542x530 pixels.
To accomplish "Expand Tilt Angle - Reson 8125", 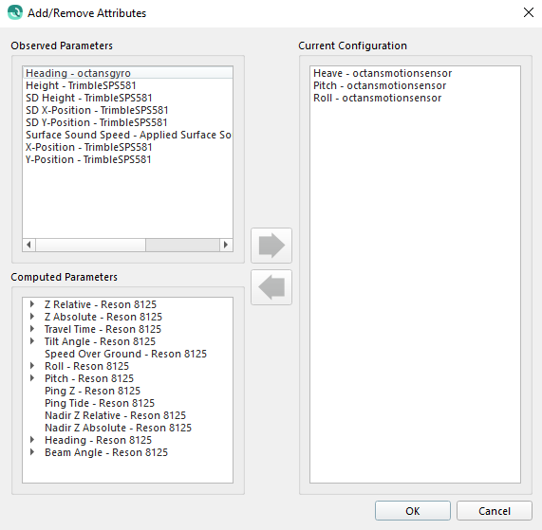I will [x=32, y=341].
